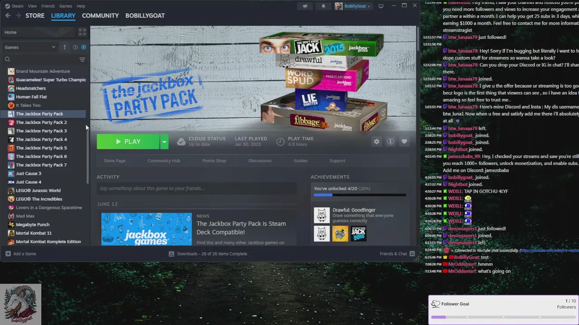Click the follower goal heart icon
The image size is (579, 325).
click(435, 304)
